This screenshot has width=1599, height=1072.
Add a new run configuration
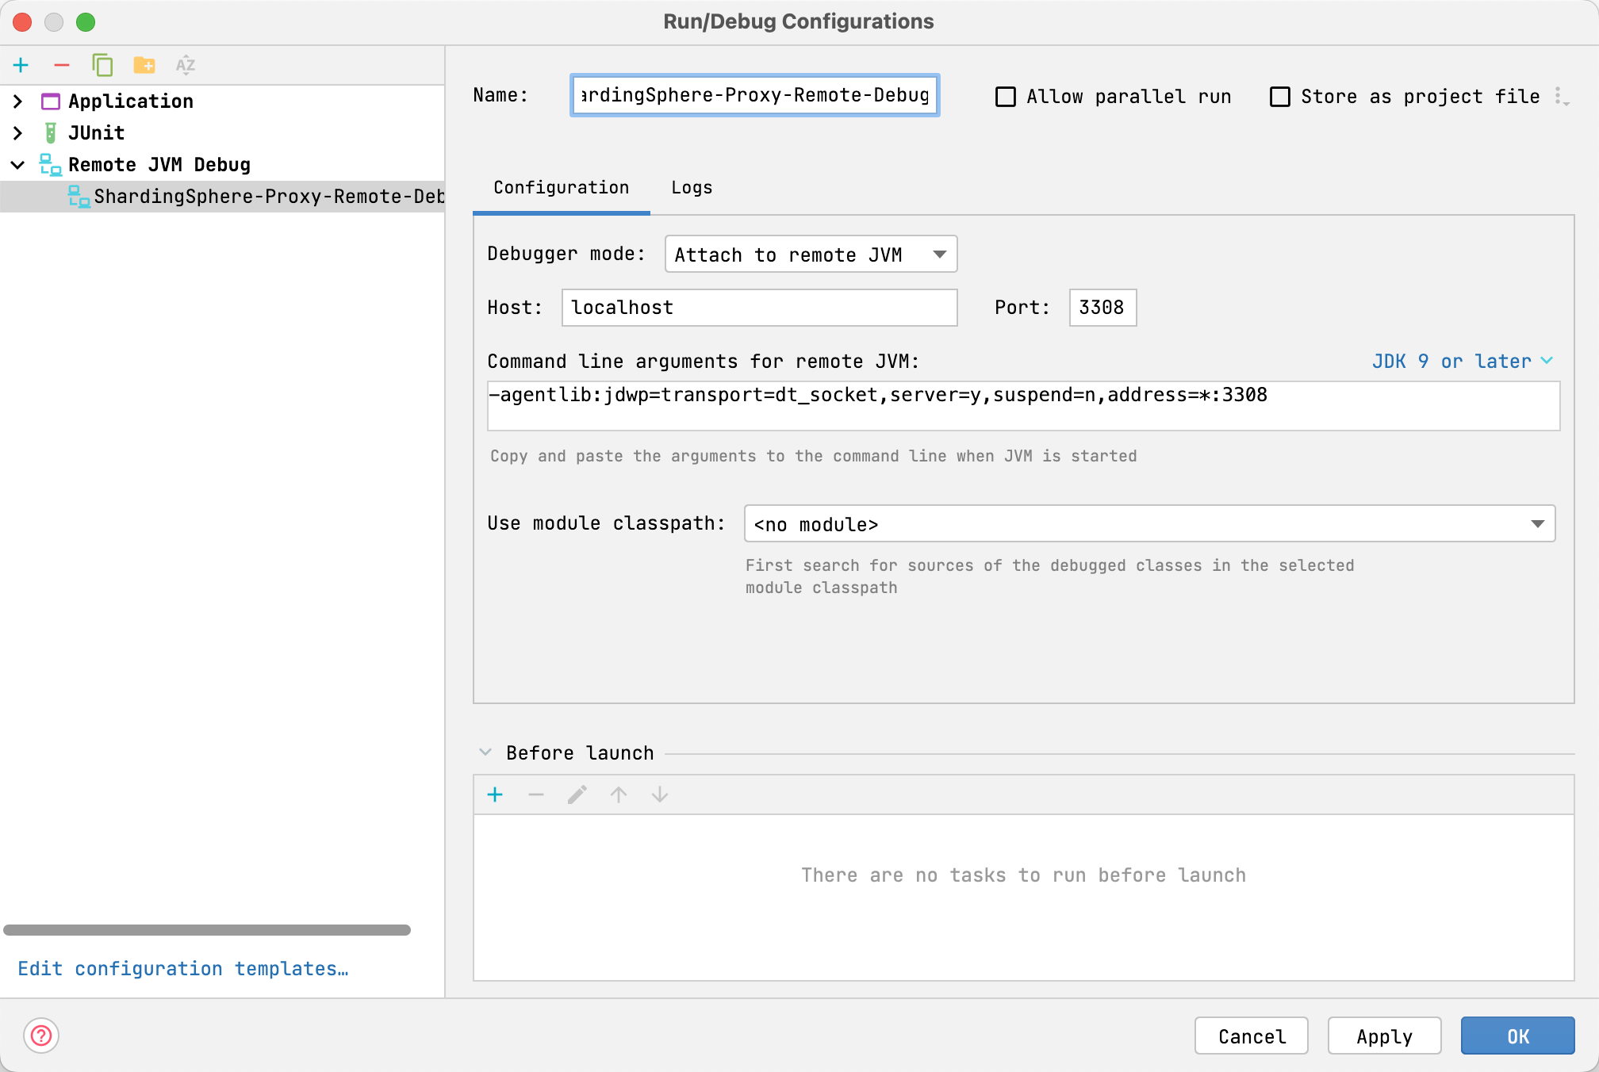[x=21, y=65]
